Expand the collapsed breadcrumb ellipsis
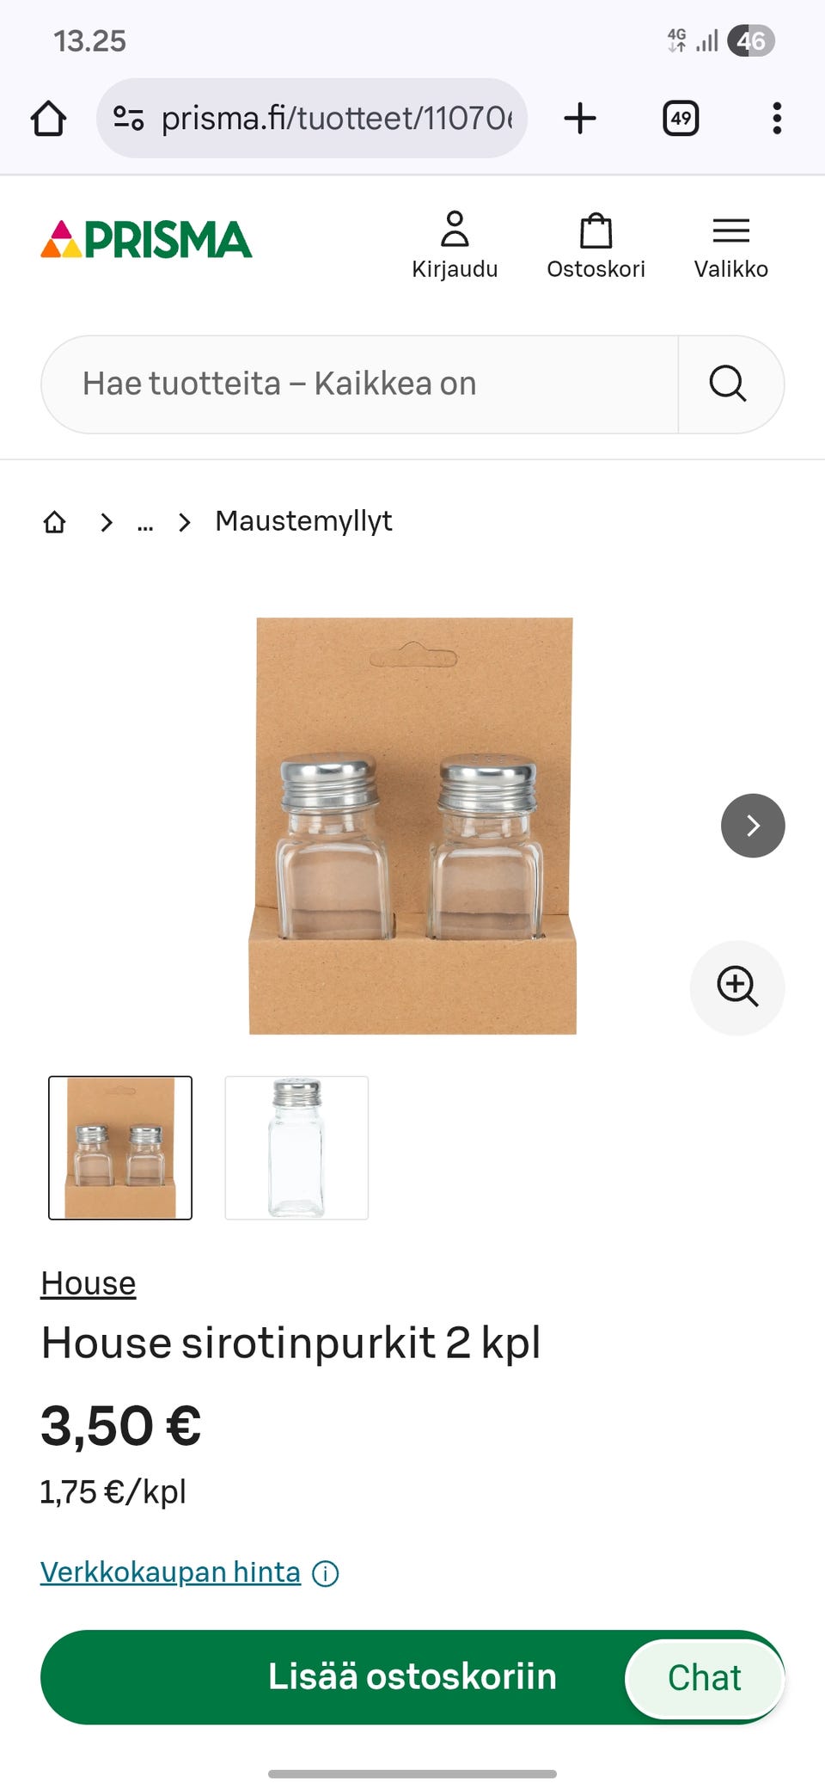Viewport: 825px width, 1789px height. [x=145, y=521]
